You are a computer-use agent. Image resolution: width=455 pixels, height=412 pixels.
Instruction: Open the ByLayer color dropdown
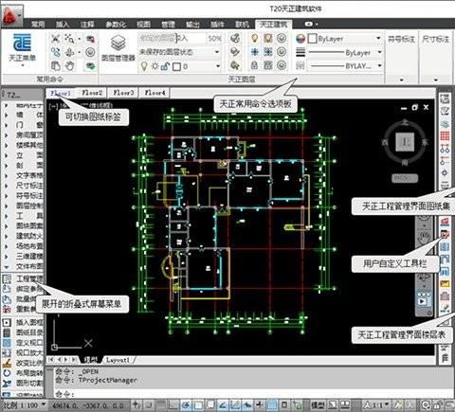click(x=378, y=38)
